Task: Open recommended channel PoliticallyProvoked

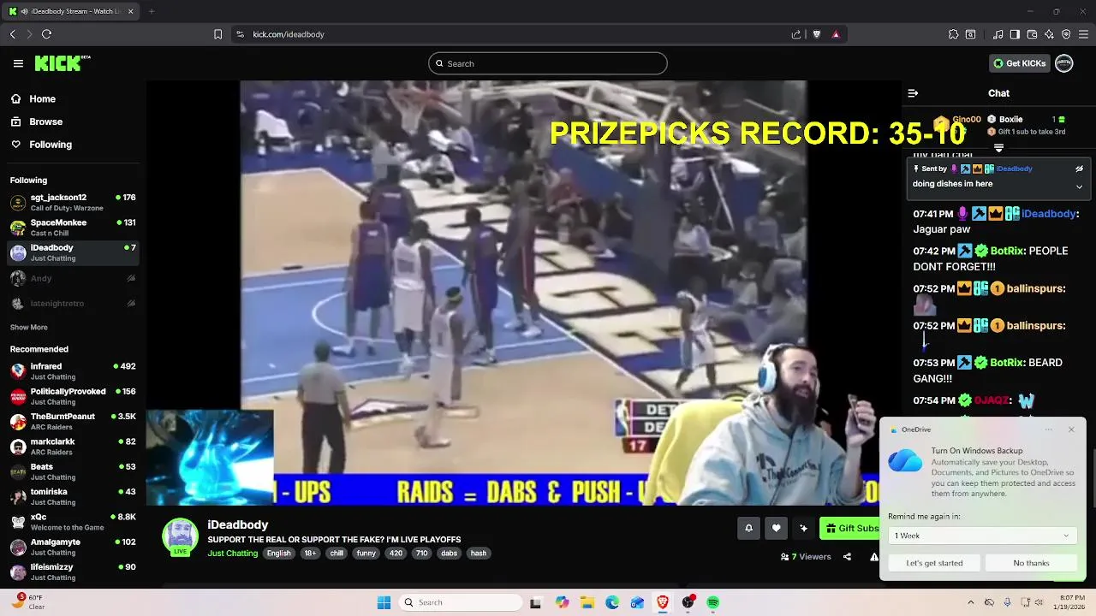Action: 73,396
